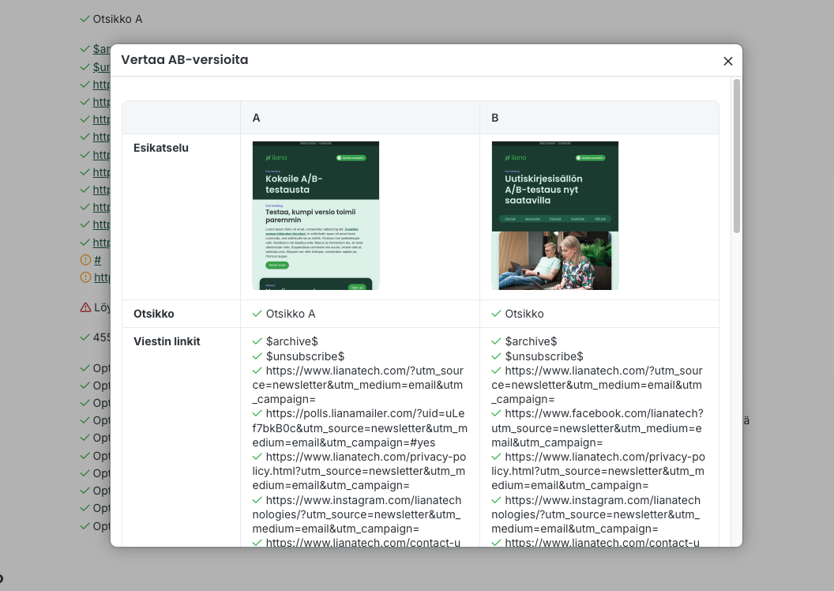Open privacy-policy link in column B

[x=603, y=471]
